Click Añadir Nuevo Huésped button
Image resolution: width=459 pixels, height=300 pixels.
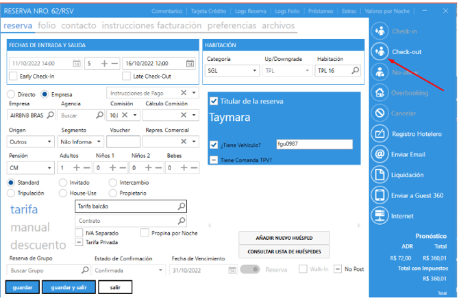(284, 237)
